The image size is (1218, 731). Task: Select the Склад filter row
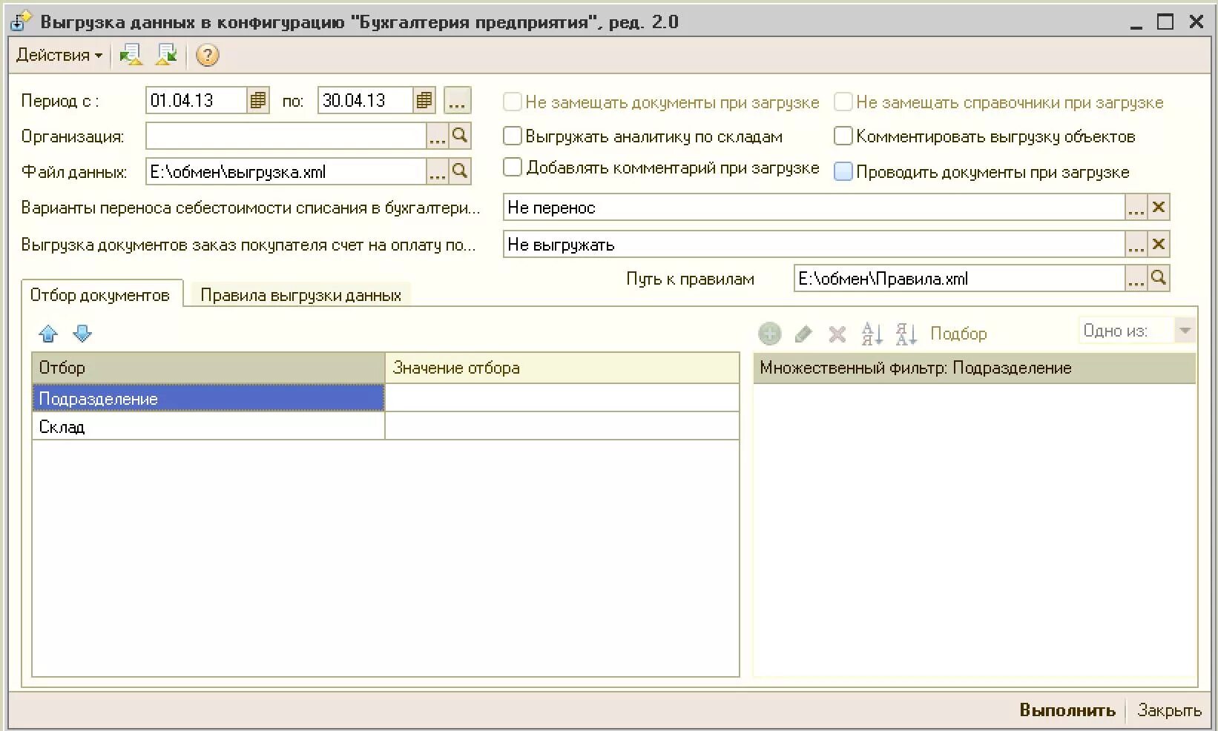208,426
